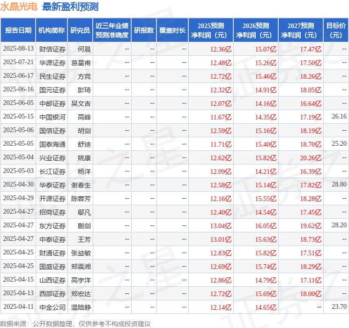Select the 研究员 column header
The image size is (349, 328).
80,30
